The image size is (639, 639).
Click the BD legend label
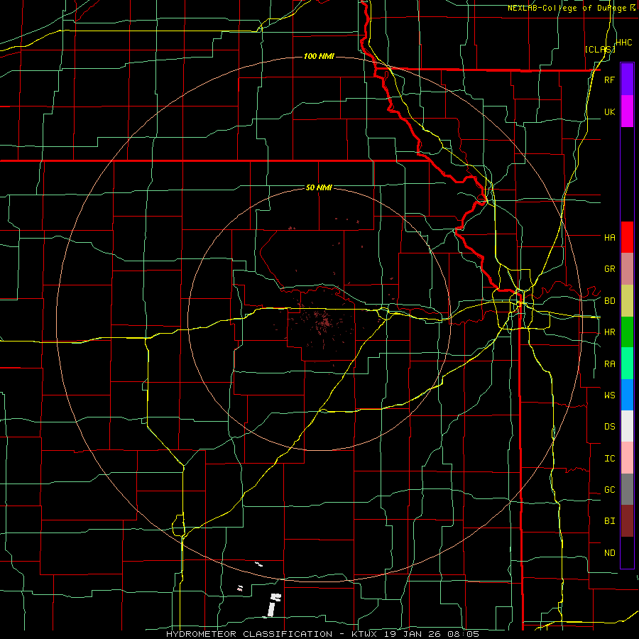pyautogui.click(x=609, y=301)
